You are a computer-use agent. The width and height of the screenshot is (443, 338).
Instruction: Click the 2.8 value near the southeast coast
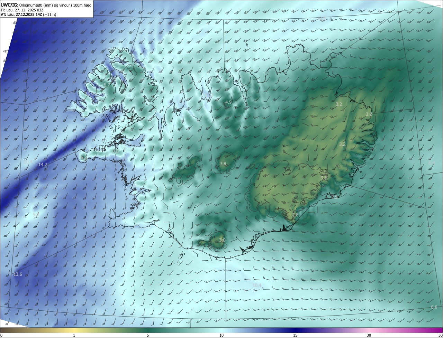click(295, 215)
